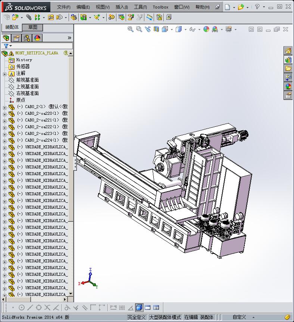Image resolution: width=294 pixels, height=322 pixels.
Task: Select the 传感器 tree item
Action: click(x=23, y=67)
